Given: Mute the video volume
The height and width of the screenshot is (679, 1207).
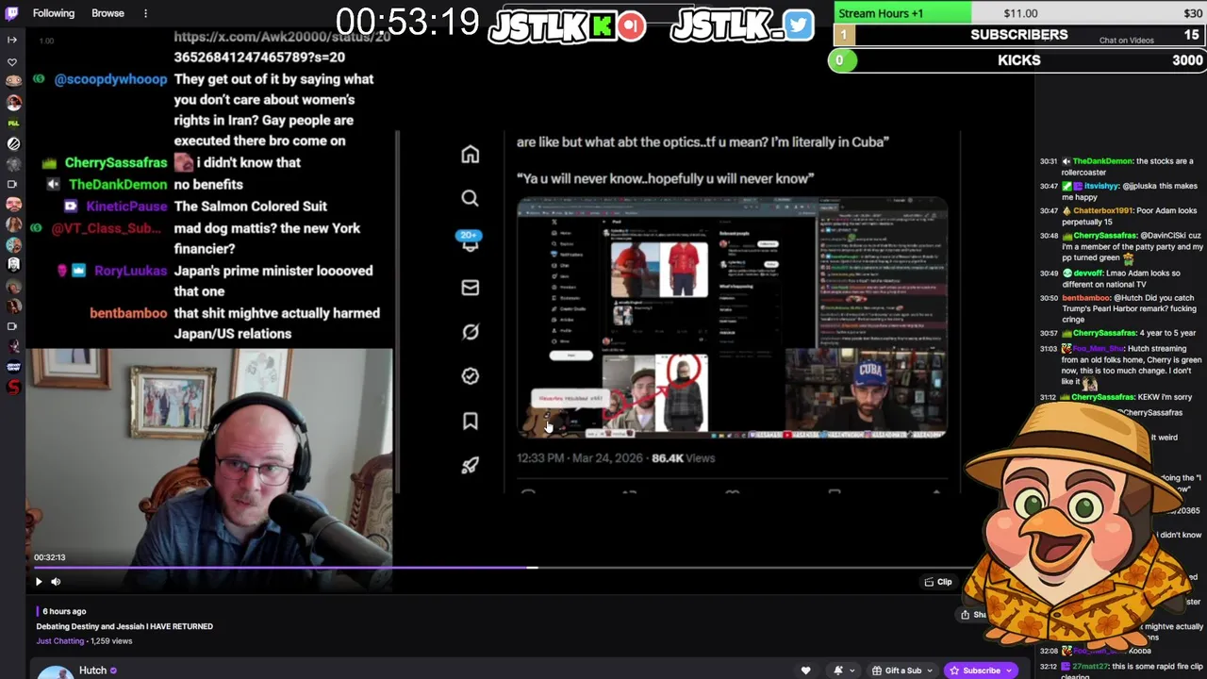Looking at the screenshot, I should point(56,582).
